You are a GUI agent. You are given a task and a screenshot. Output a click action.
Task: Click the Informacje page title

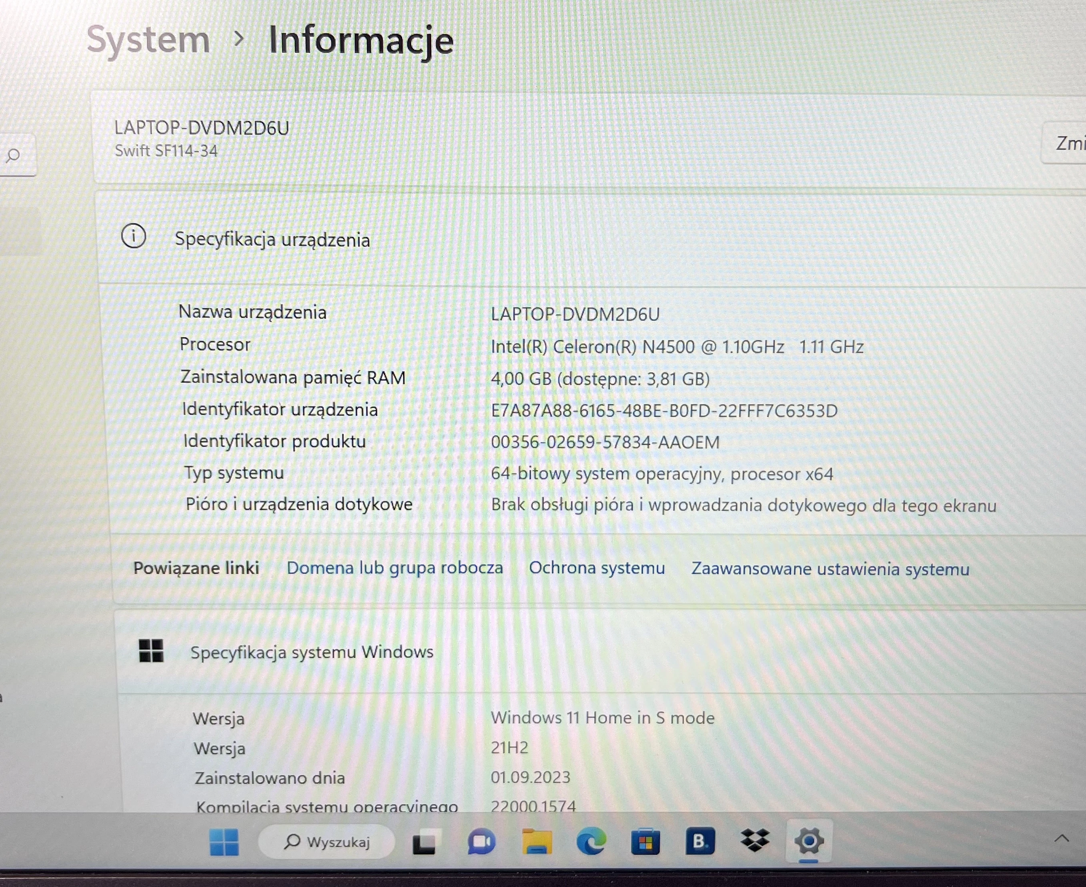point(361,40)
